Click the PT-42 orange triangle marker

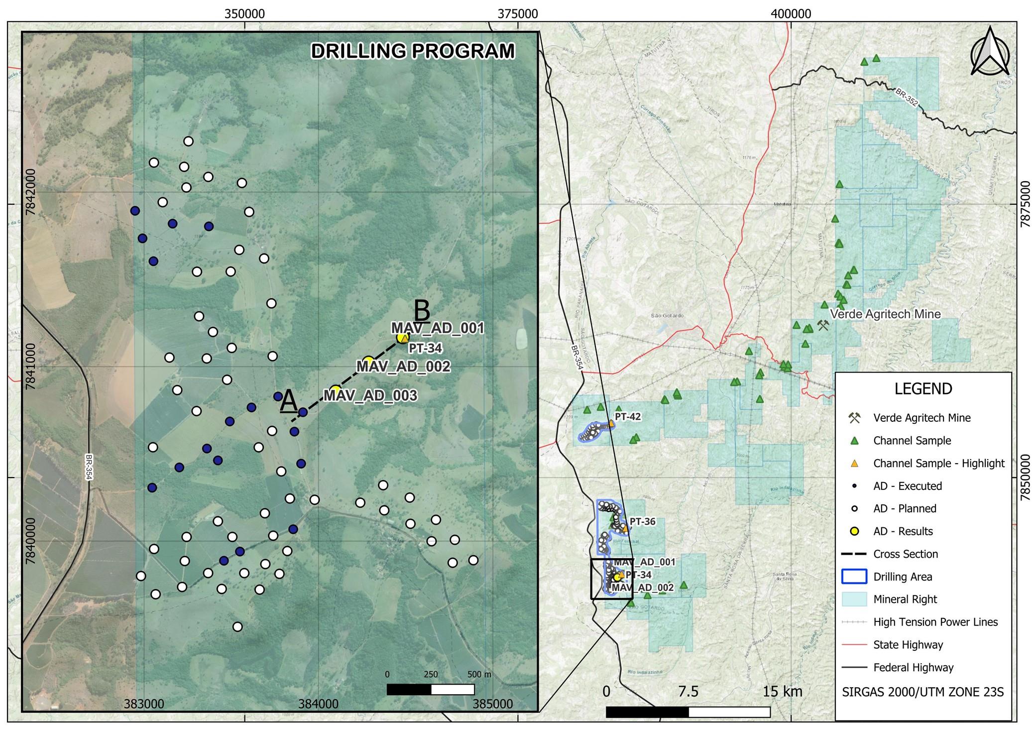tap(611, 424)
